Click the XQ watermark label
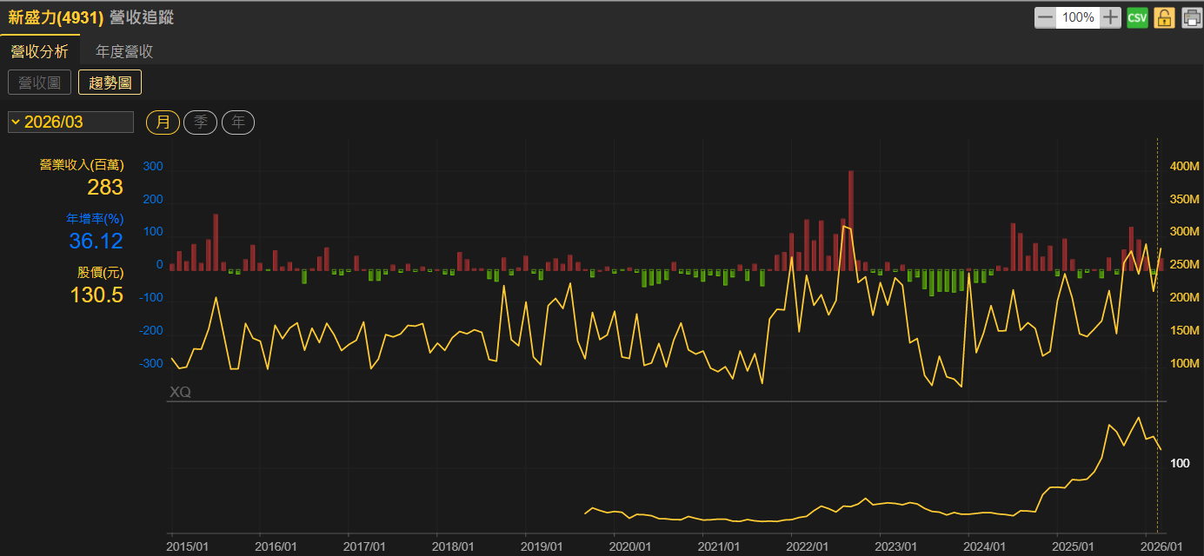Image resolution: width=1204 pixels, height=556 pixels. (x=180, y=392)
